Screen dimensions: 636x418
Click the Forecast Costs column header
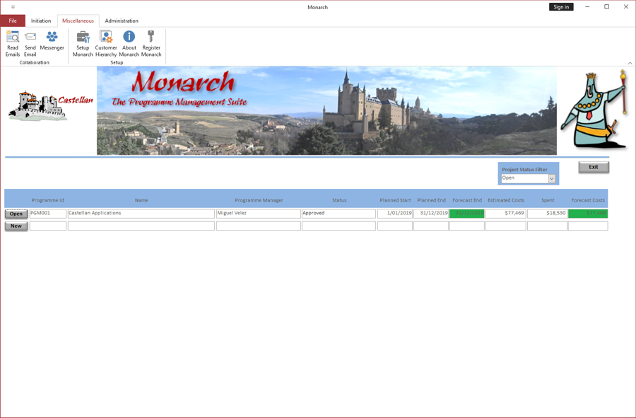click(588, 200)
